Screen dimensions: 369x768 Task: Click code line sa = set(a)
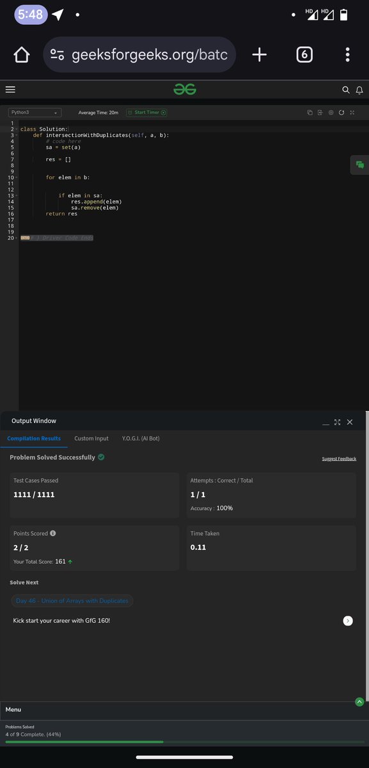(63, 147)
